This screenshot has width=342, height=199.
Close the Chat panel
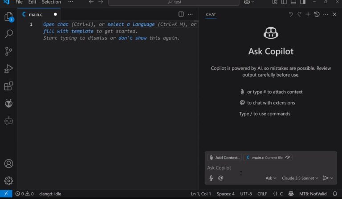(334, 14)
